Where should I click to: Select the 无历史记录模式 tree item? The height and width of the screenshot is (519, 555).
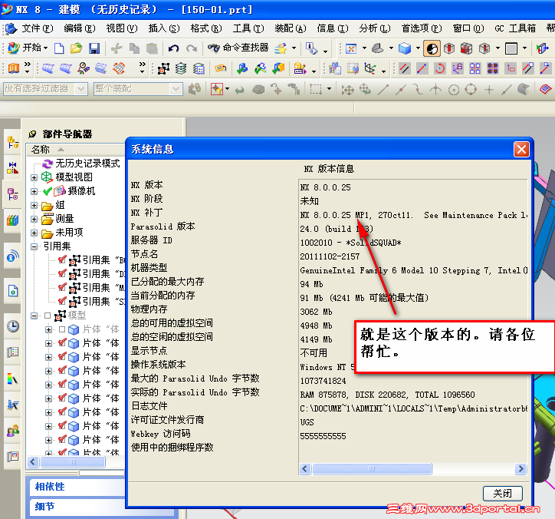point(81,164)
